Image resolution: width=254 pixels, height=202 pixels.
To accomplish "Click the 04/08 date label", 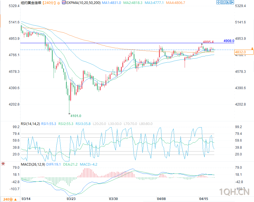I will pos(161,199).
